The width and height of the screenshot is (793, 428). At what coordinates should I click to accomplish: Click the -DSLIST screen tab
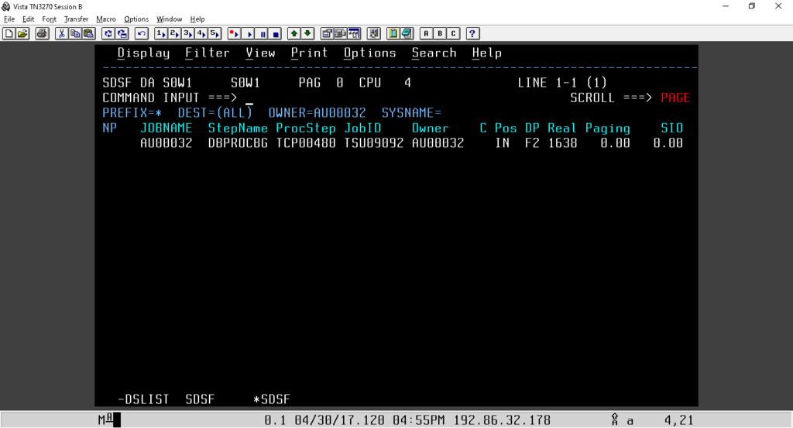click(143, 399)
